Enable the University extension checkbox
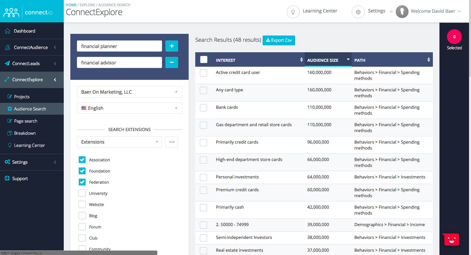This screenshot has width=471, height=255. click(x=82, y=193)
